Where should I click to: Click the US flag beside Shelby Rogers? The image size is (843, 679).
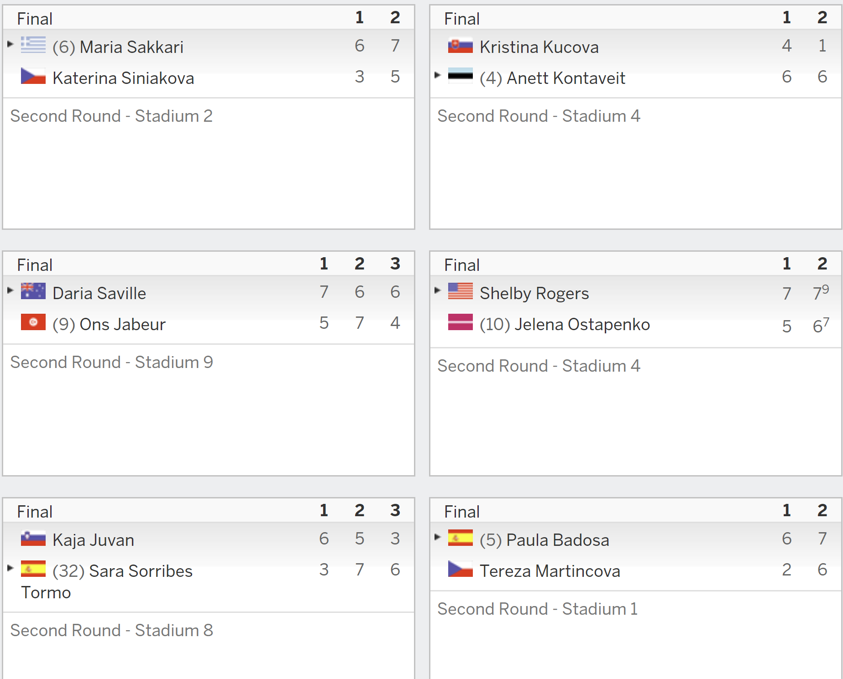(460, 291)
